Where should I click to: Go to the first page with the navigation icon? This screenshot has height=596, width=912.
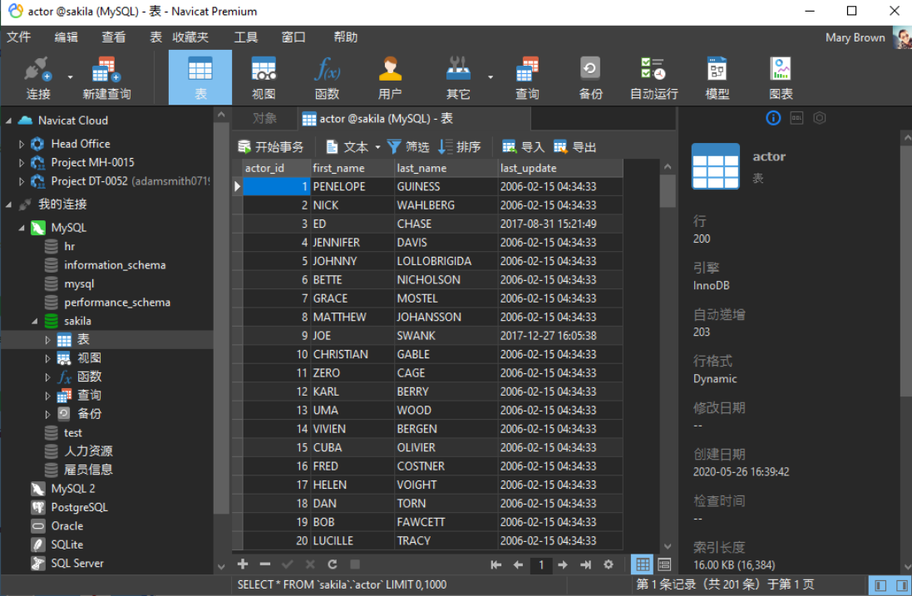496,564
